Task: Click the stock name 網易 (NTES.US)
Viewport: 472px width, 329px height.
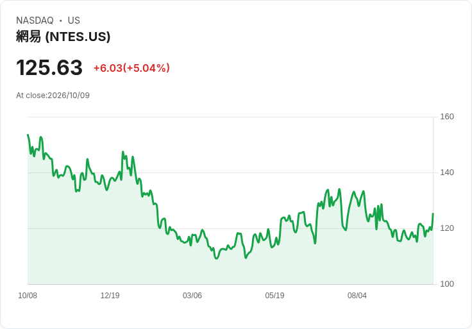Action: tap(63, 37)
